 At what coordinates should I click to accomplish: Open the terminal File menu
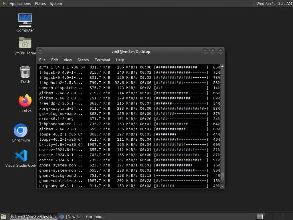pyautogui.click(x=42, y=60)
